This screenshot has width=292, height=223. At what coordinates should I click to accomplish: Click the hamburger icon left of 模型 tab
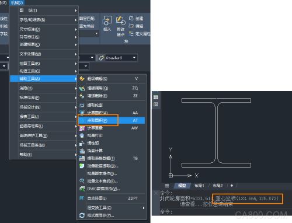[167, 186]
